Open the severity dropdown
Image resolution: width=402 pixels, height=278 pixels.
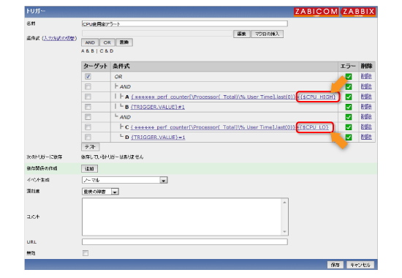click(100, 192)
